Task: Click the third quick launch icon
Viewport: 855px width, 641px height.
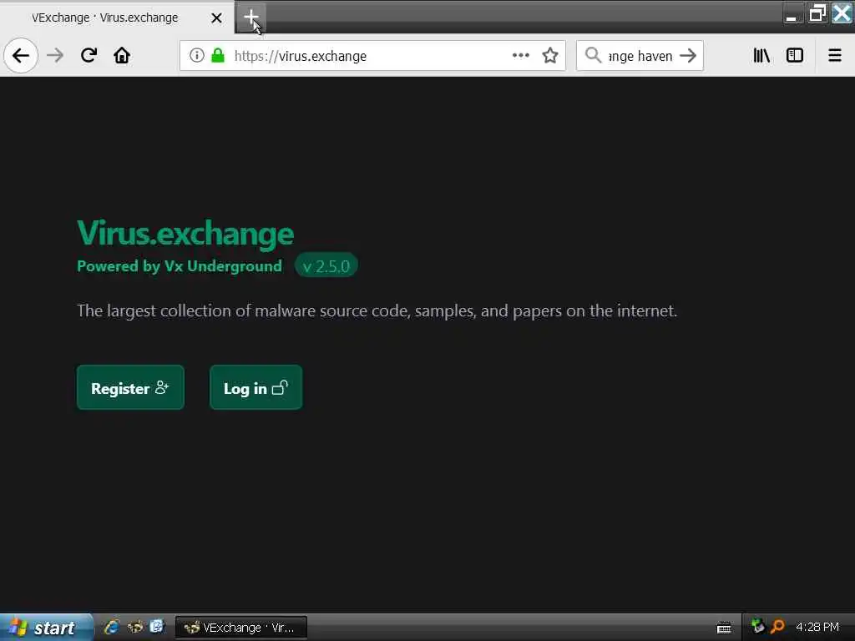Action: [x=157, y=627]
